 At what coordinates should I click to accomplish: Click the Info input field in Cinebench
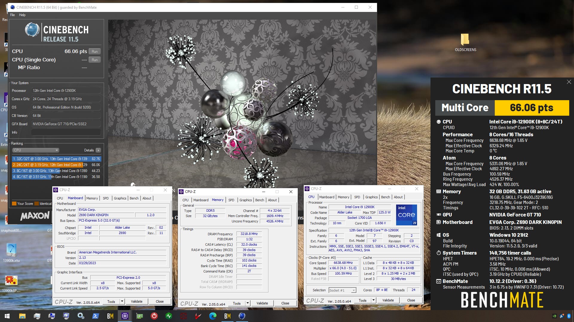point(66,132)
